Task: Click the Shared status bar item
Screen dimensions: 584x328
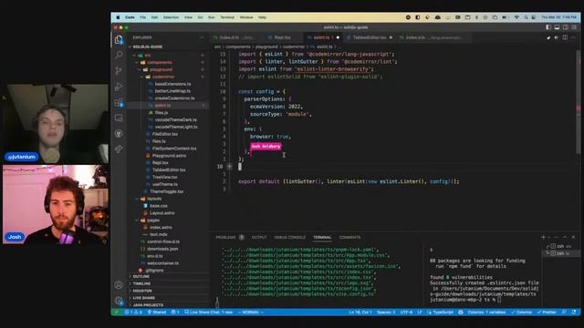Action: 157,312
